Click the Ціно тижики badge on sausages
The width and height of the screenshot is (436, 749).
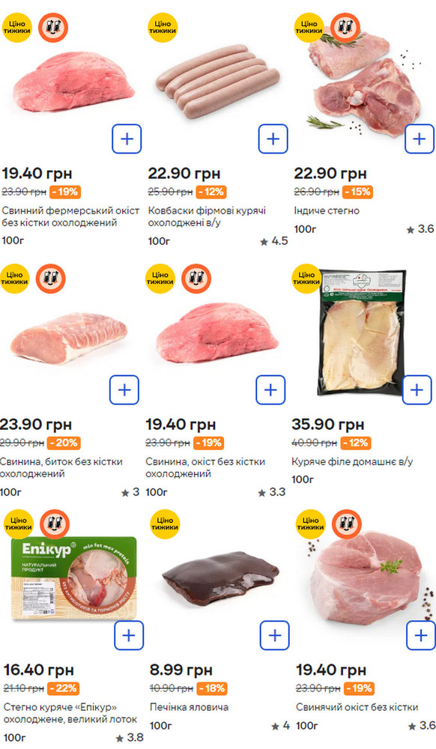point(163,28)
